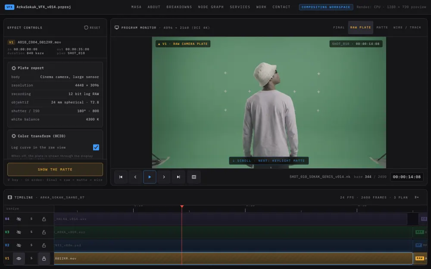Open the COMPOSITING WORKSPACE button
Viewport: 431px width, 269px height.
click(326, 7)
